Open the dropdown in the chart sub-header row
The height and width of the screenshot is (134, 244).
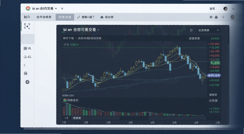tap(197, 38)
